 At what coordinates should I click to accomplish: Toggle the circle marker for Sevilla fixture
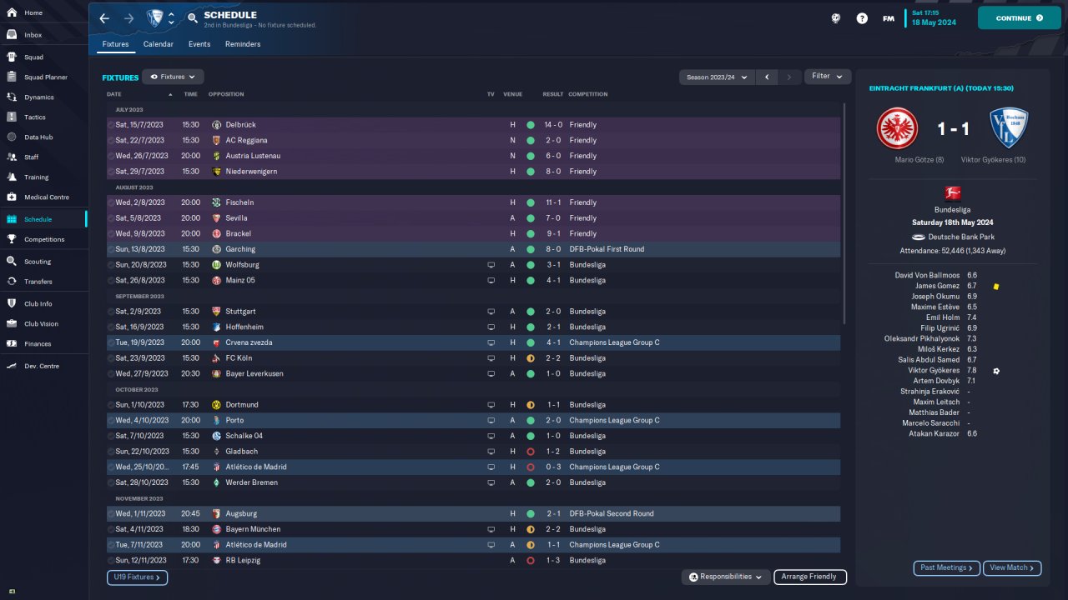pyautogui.click(x=111, y=218)
